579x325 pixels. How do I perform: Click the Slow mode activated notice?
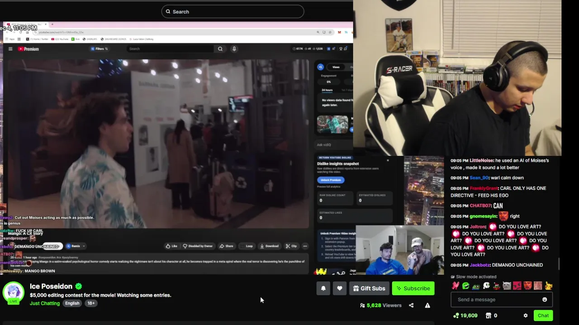click(x=474, y=277)
